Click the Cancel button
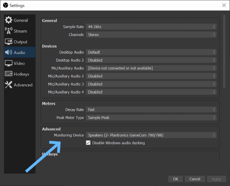The image size is (230, 186). point(195,179)
